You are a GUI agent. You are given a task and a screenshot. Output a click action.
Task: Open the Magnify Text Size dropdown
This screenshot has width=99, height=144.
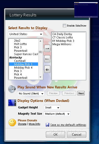coord(57,114)
